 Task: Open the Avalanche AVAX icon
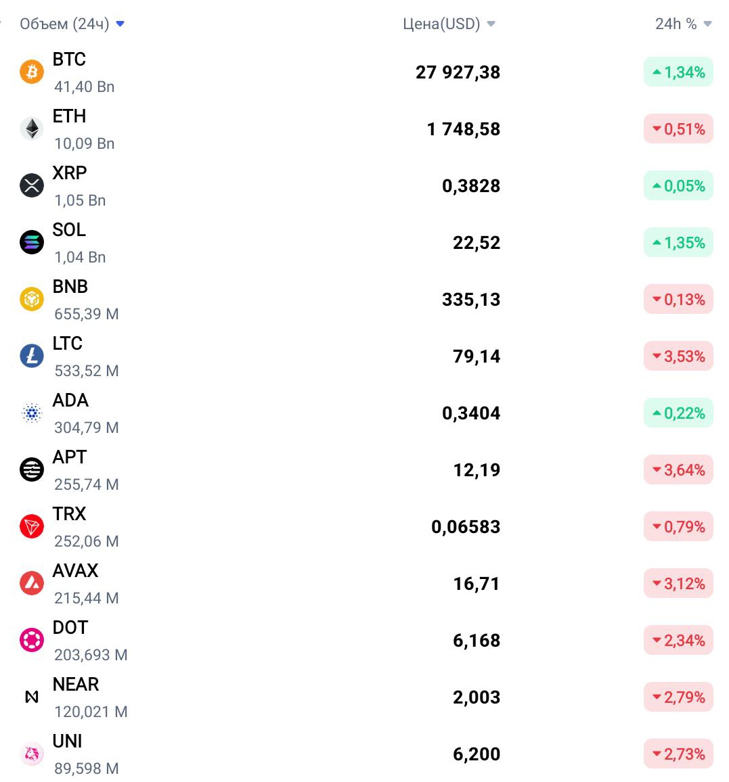[31, 584]
